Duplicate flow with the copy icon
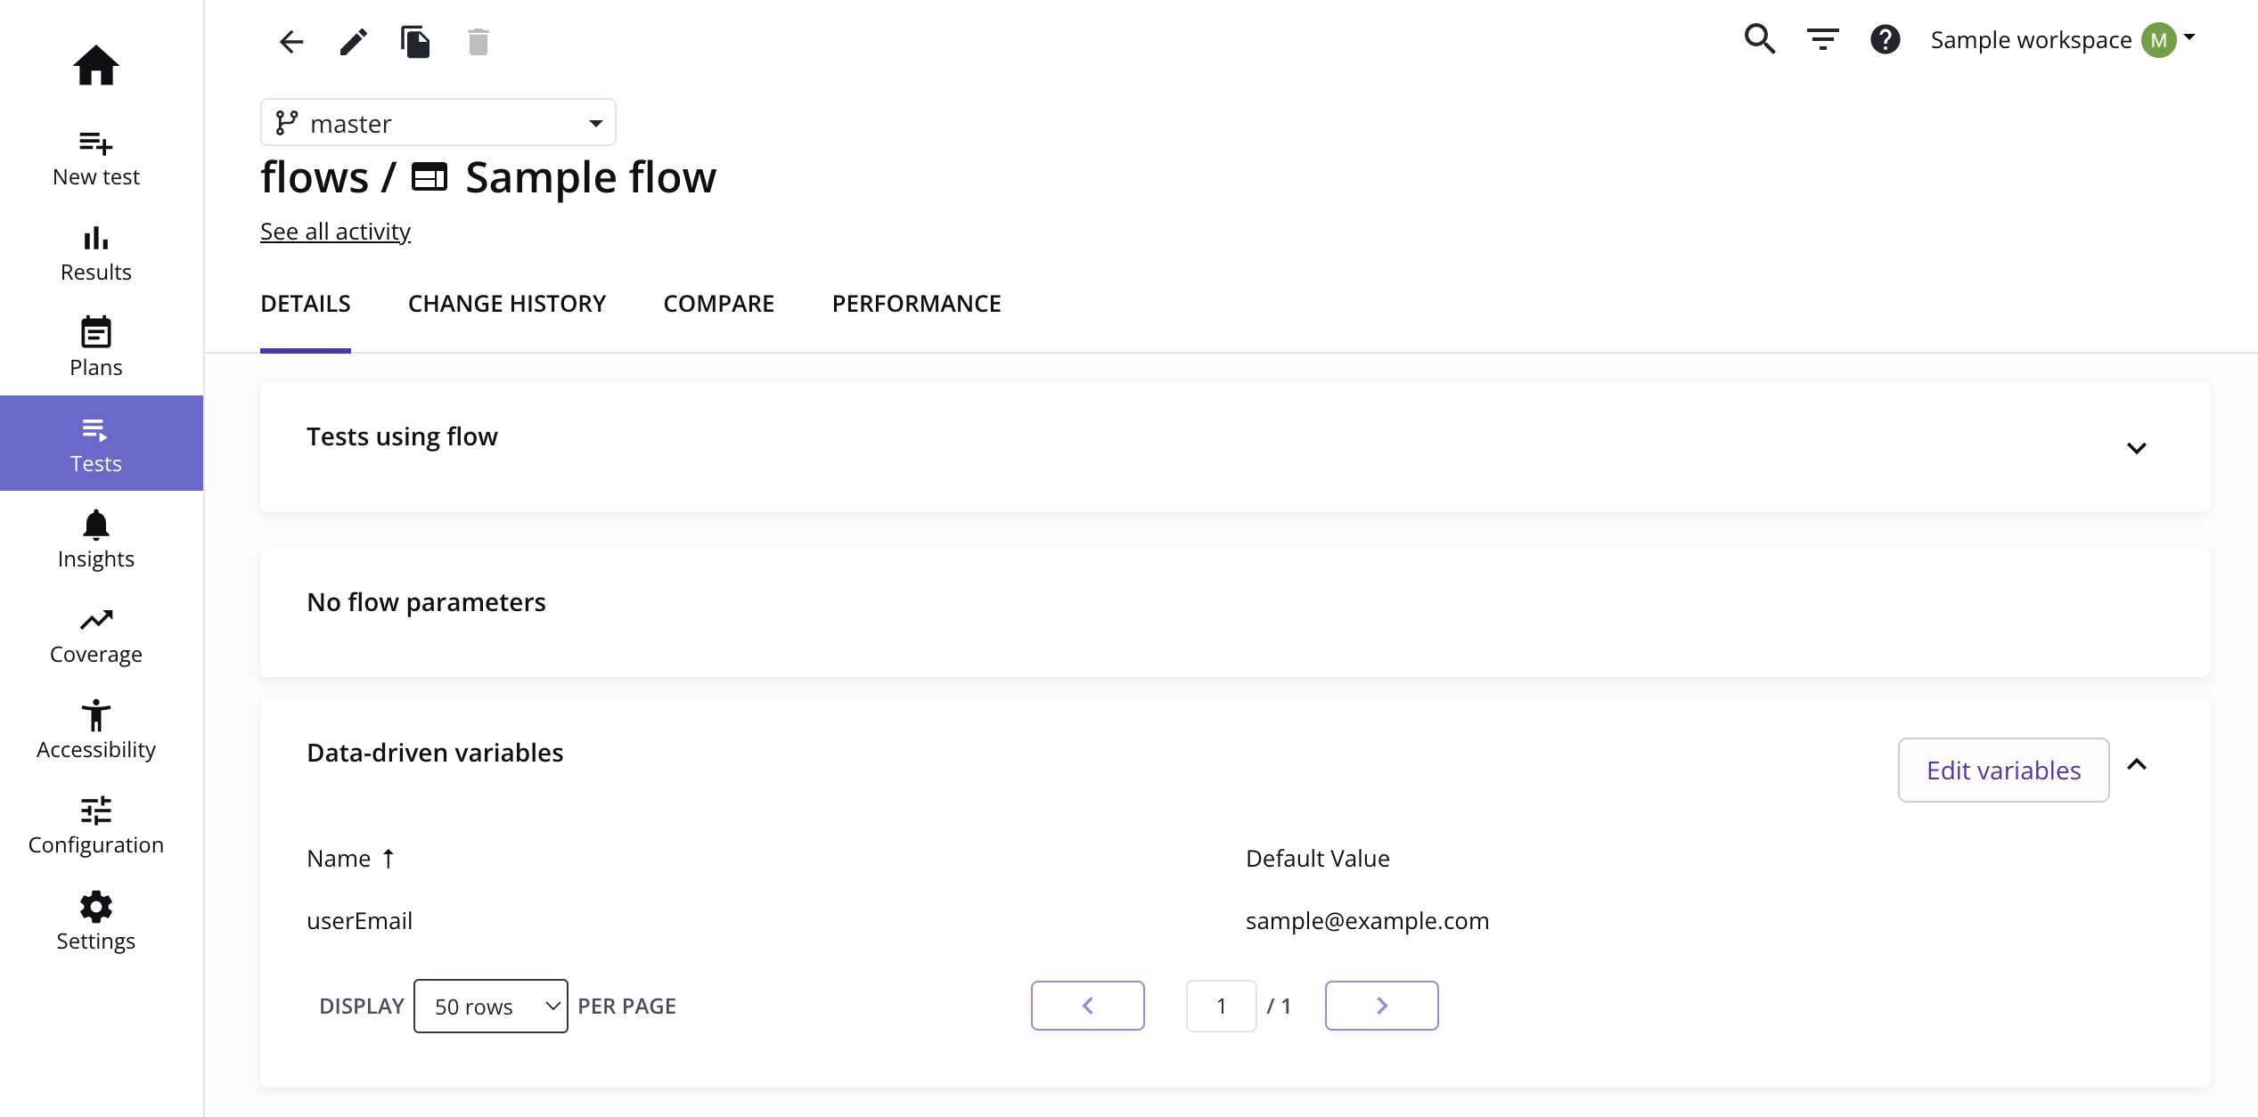 point(415,42)
